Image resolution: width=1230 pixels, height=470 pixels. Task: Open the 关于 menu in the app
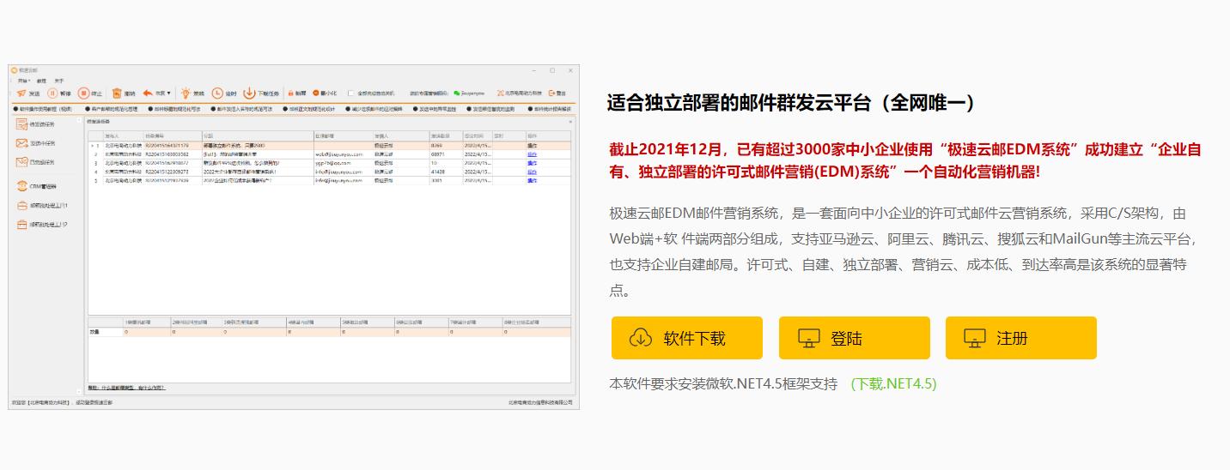coord(58,81)
